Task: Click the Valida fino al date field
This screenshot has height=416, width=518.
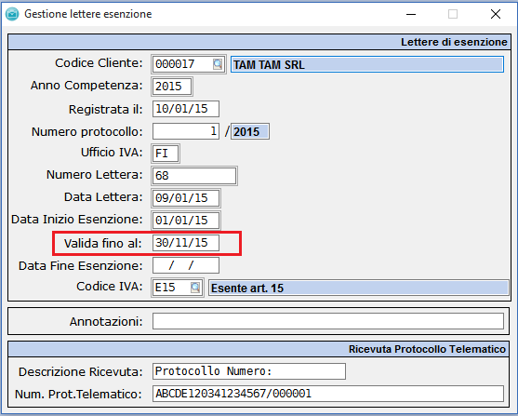Action: pyautogui.click(x=186, y=243)
